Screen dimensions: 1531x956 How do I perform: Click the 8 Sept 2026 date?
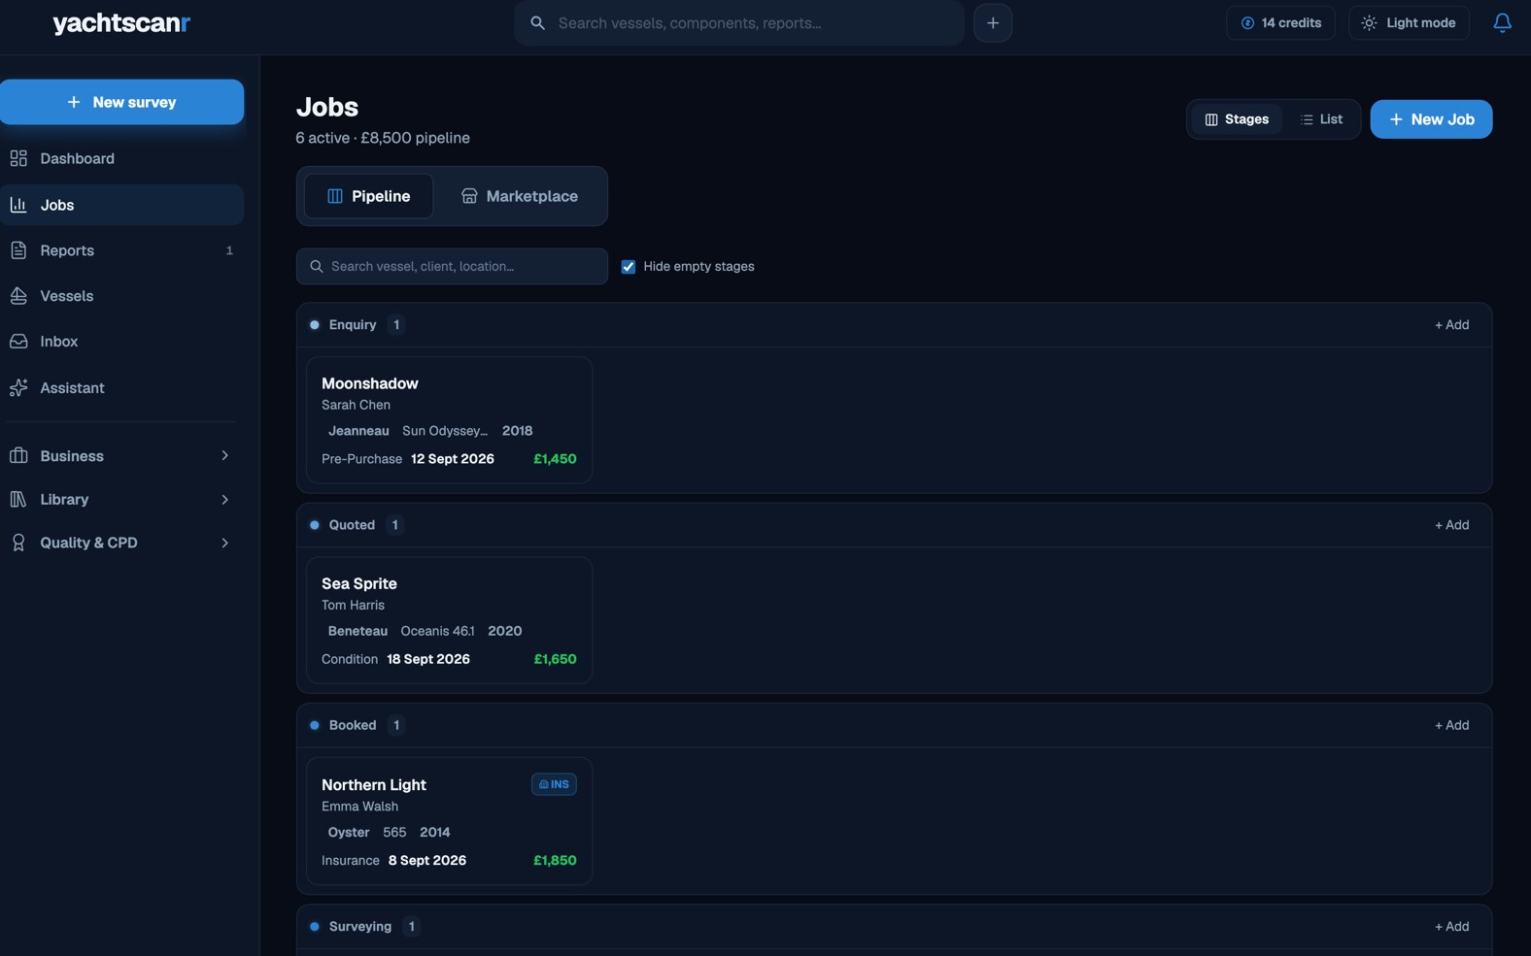coord(427,861)
